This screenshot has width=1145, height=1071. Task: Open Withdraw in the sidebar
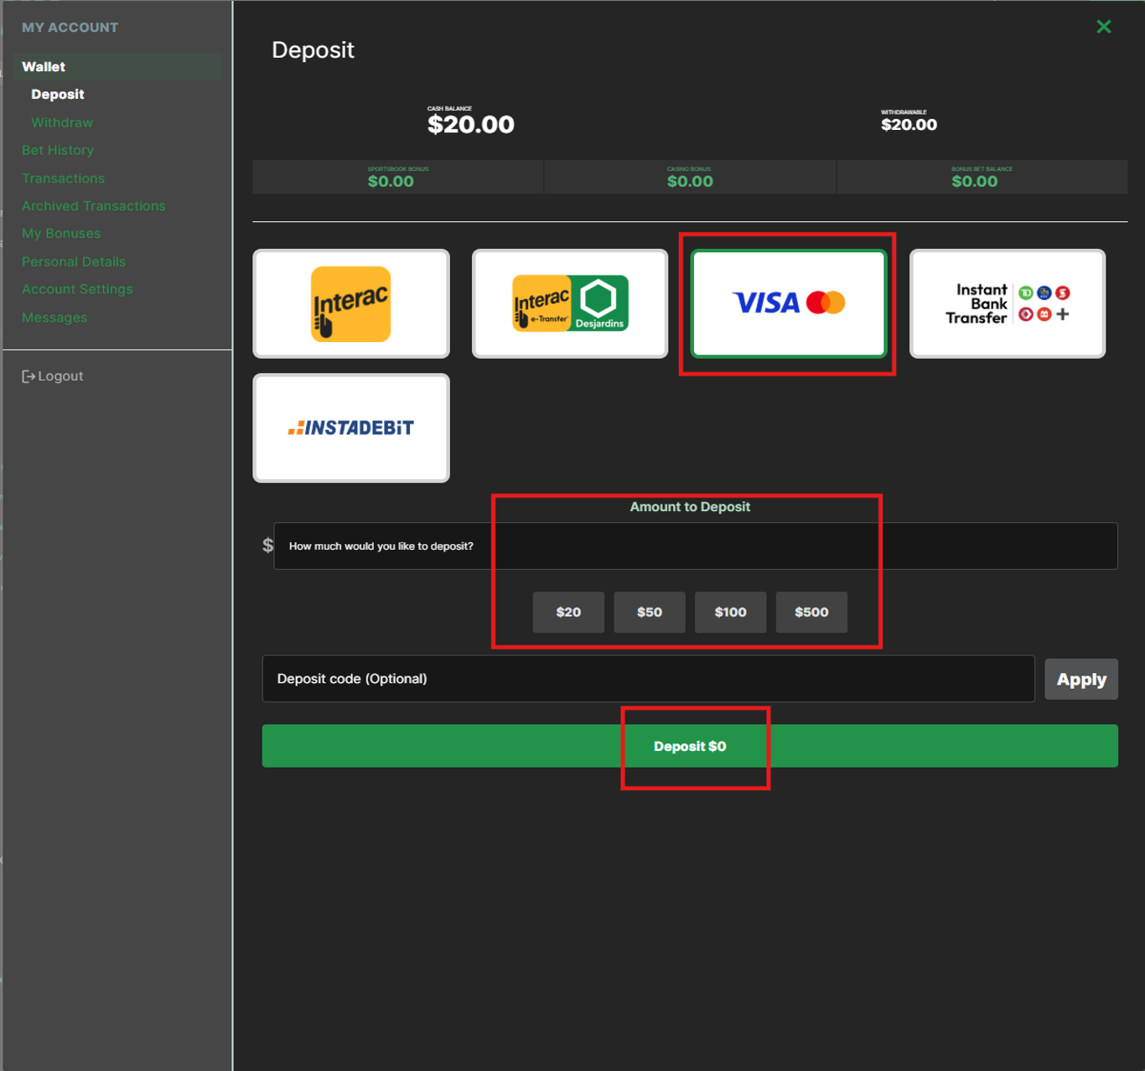click(62, 122)
